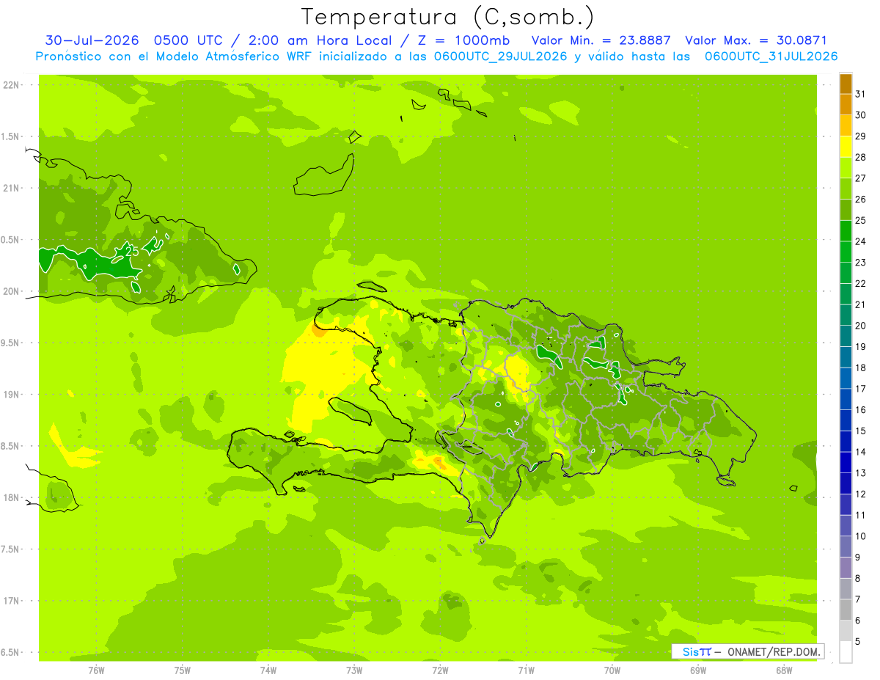Click the legend value '30'
The width and height of the screenshot is (880, 680).
[x=861, y=114]
